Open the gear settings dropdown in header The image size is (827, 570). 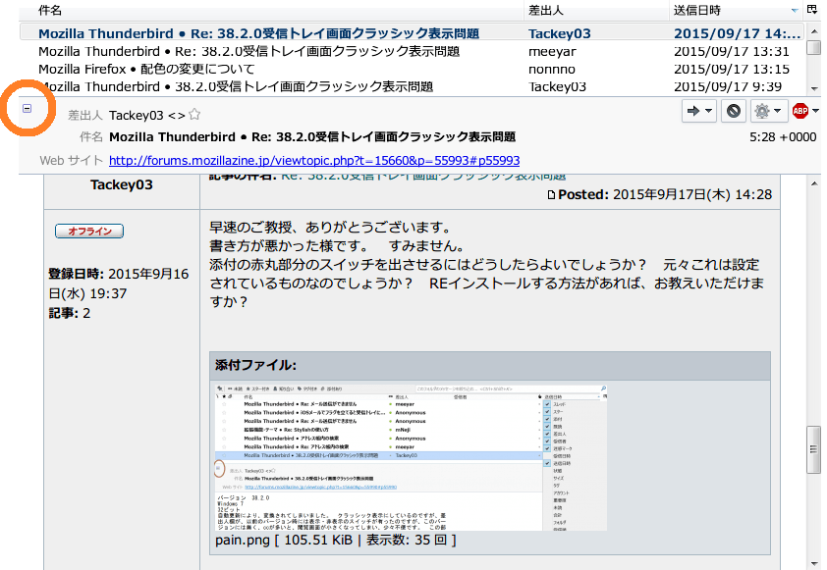(x=767, y=111)
